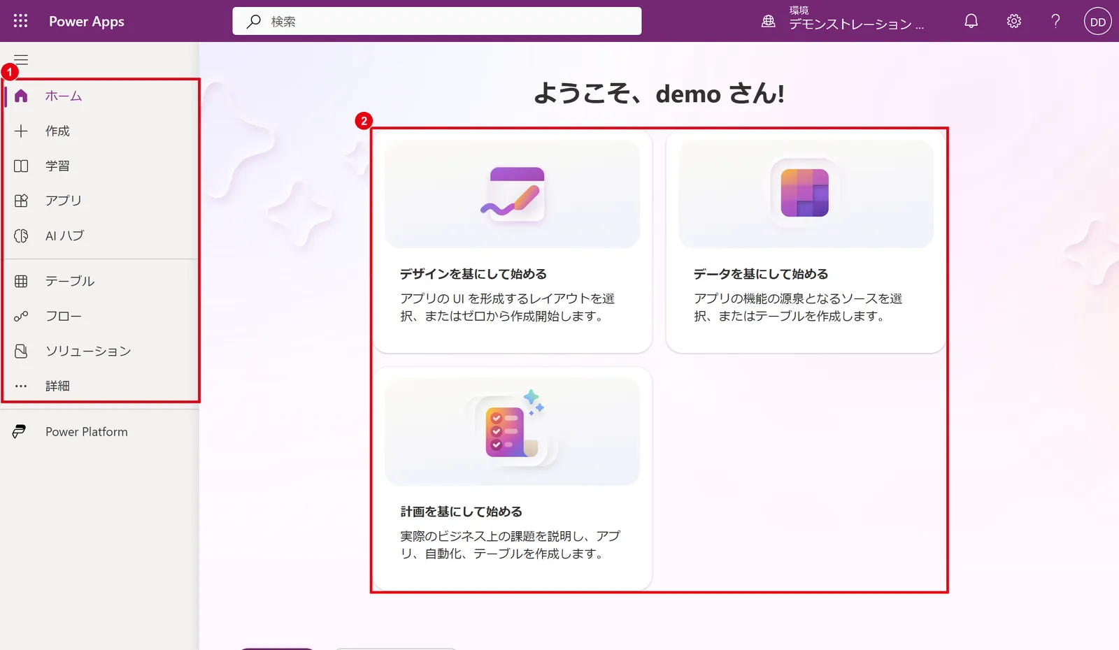Click the environment globe icon
The width and height of the screenshot is (1119, 650).
[x=768, y=21]
